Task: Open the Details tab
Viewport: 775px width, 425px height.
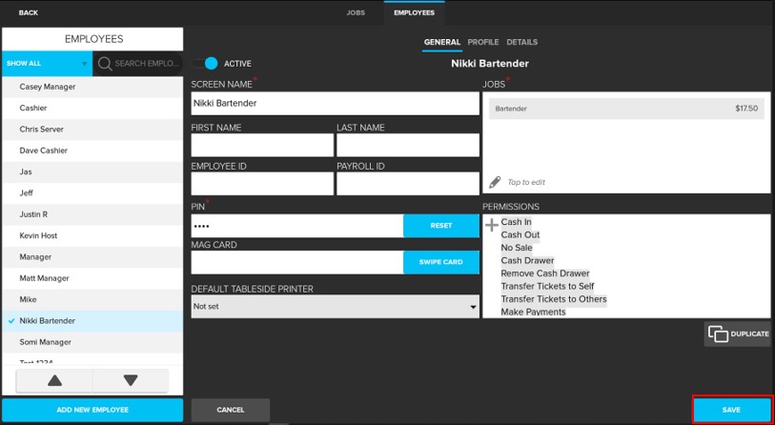Action: coord(521,43)
